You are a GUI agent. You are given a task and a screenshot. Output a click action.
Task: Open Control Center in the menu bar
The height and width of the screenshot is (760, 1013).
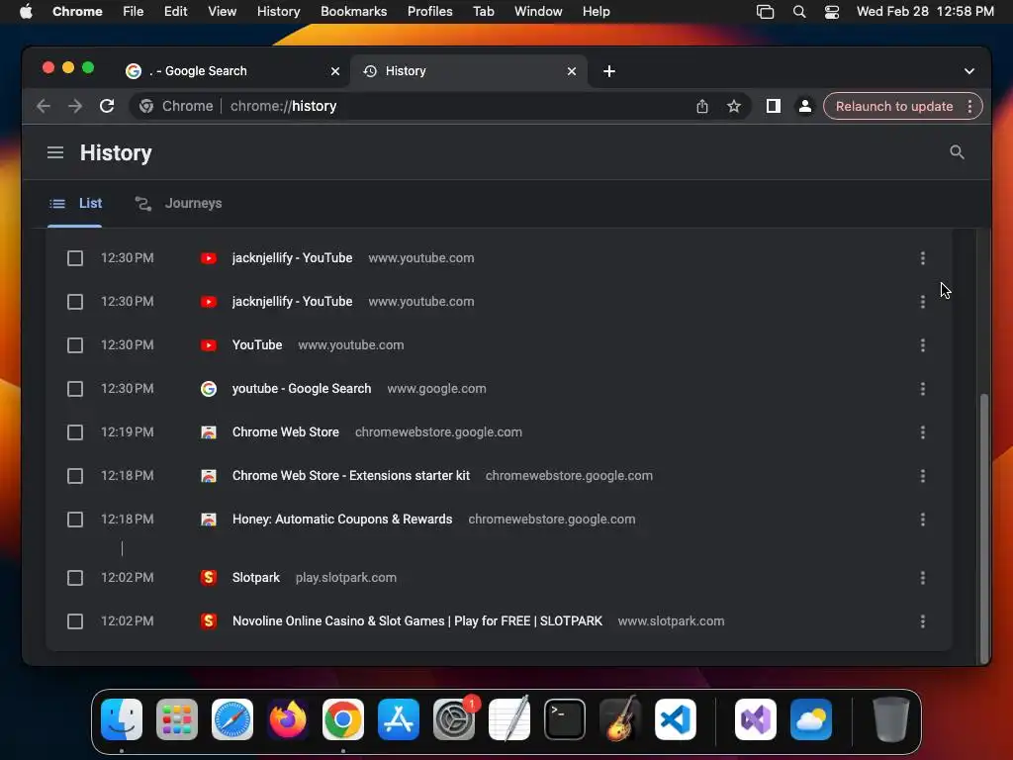click(x=832, y=12)
